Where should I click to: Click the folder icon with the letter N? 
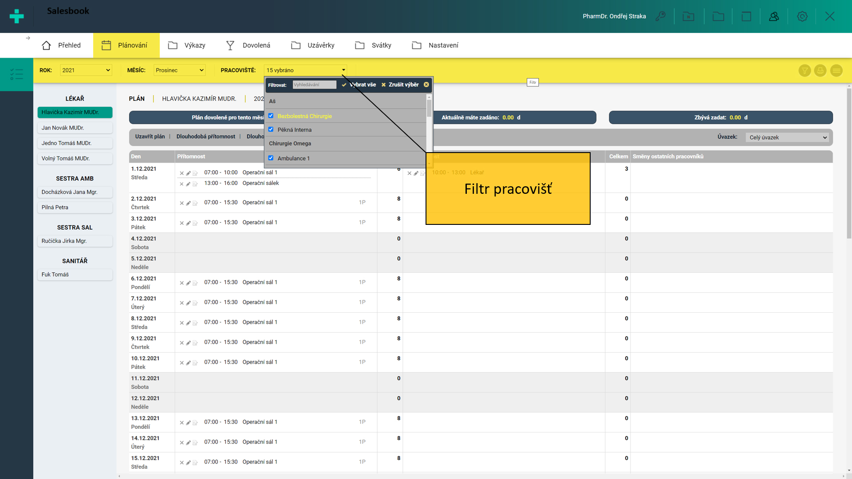coord(688,16)
